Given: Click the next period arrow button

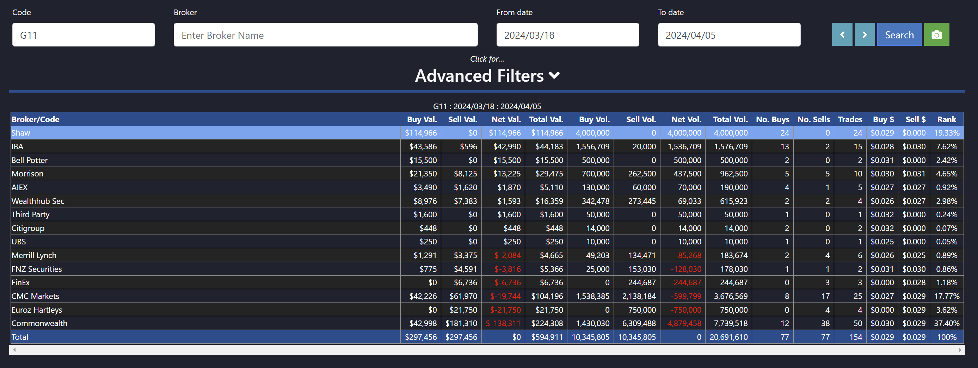Looking at the screenshot, I should coord(865,35).
